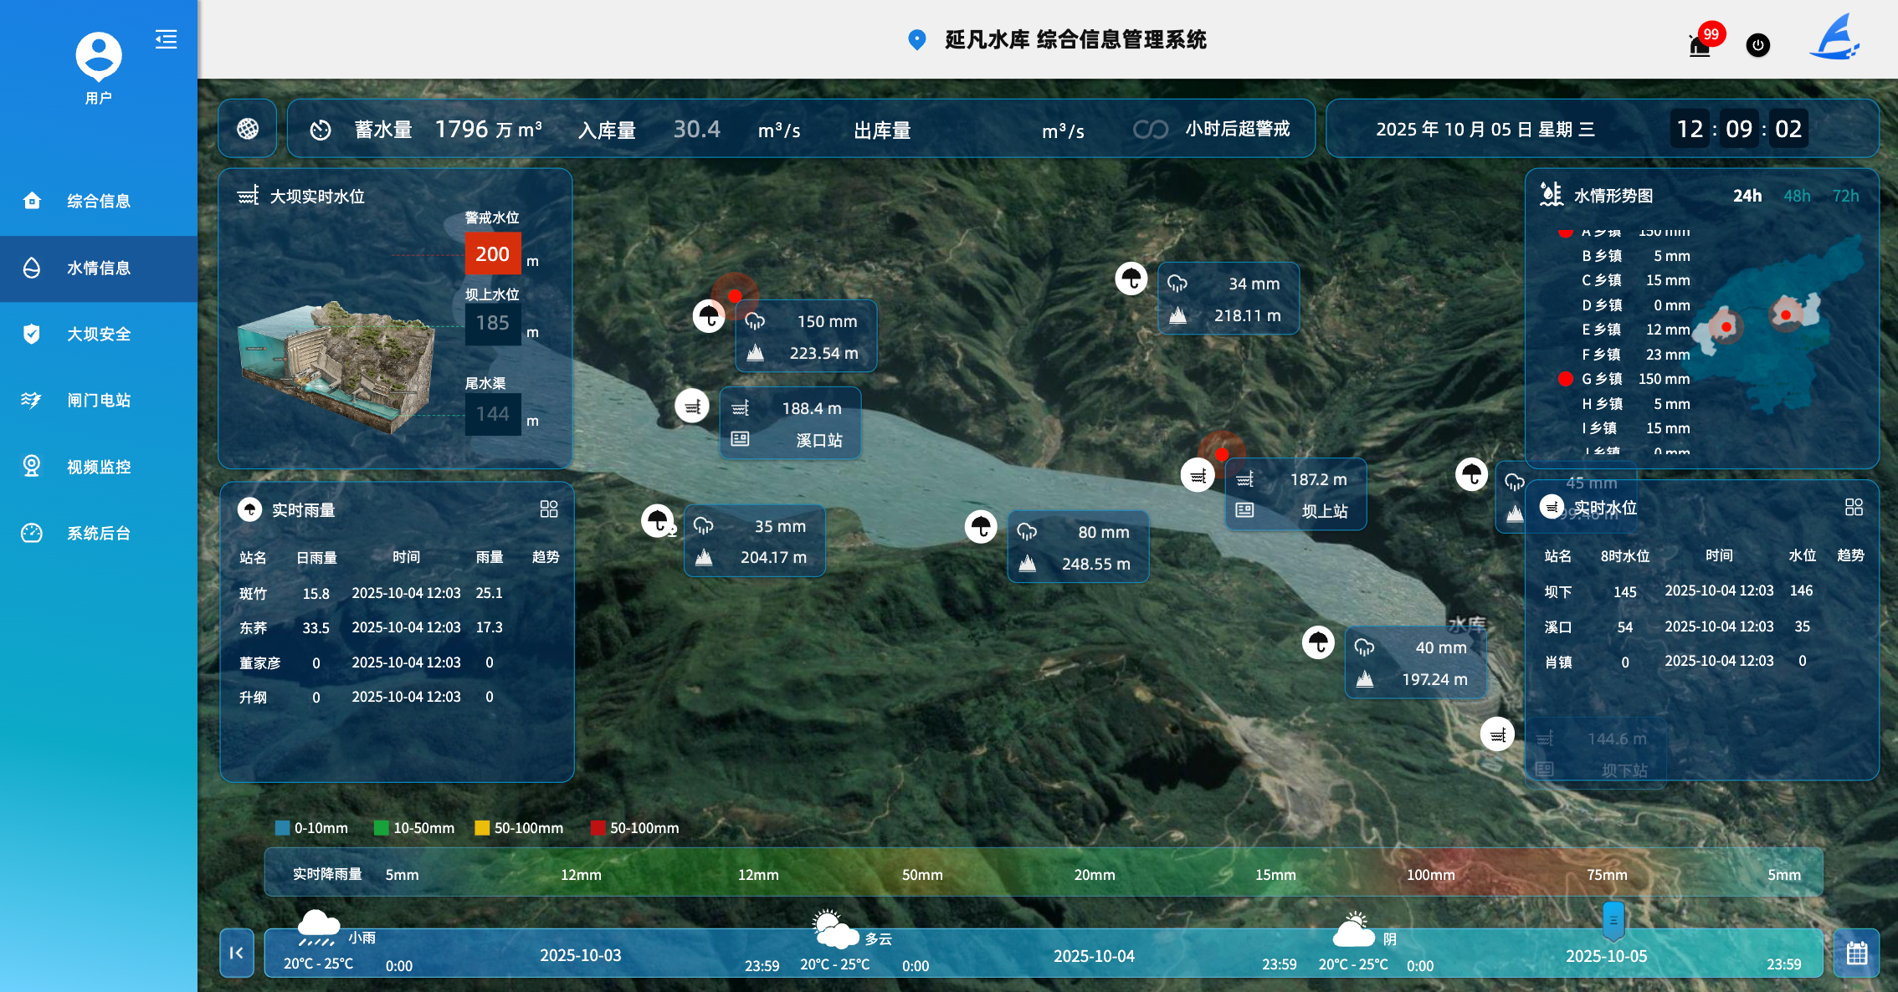Open 视频监控 in the sidebar
The height and width of the screenshot is (992, 1898).
(99, 467)
